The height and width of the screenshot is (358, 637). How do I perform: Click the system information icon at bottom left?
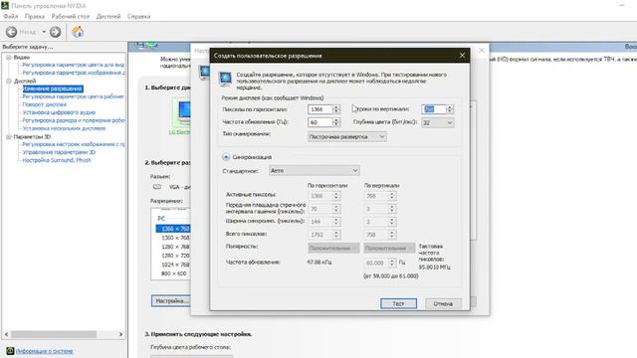(10, 351)
